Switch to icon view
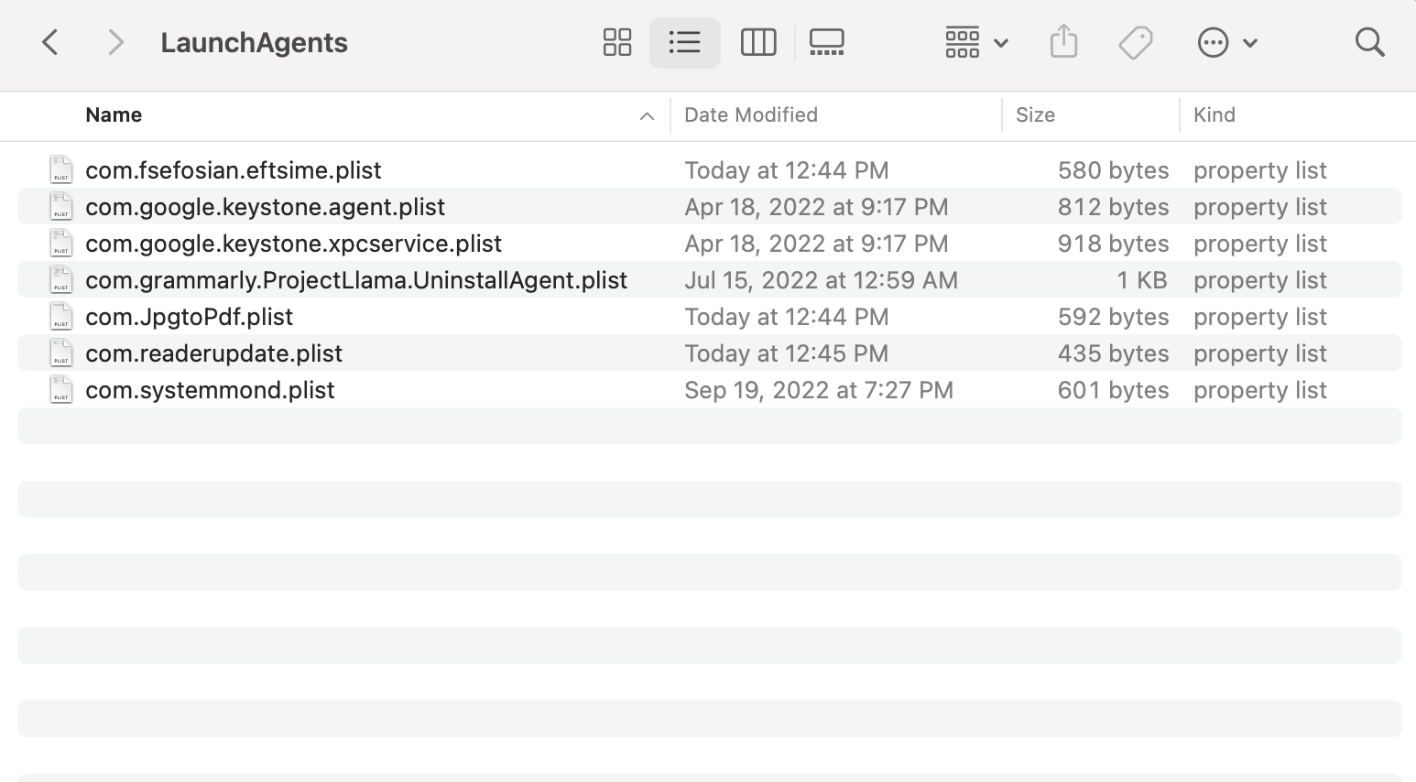The height and width of the screenshot is (782, 1416). click(x=617, y=42)
